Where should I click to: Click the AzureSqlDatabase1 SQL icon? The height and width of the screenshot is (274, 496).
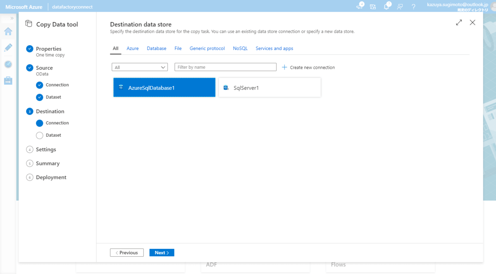pos(121,87)
